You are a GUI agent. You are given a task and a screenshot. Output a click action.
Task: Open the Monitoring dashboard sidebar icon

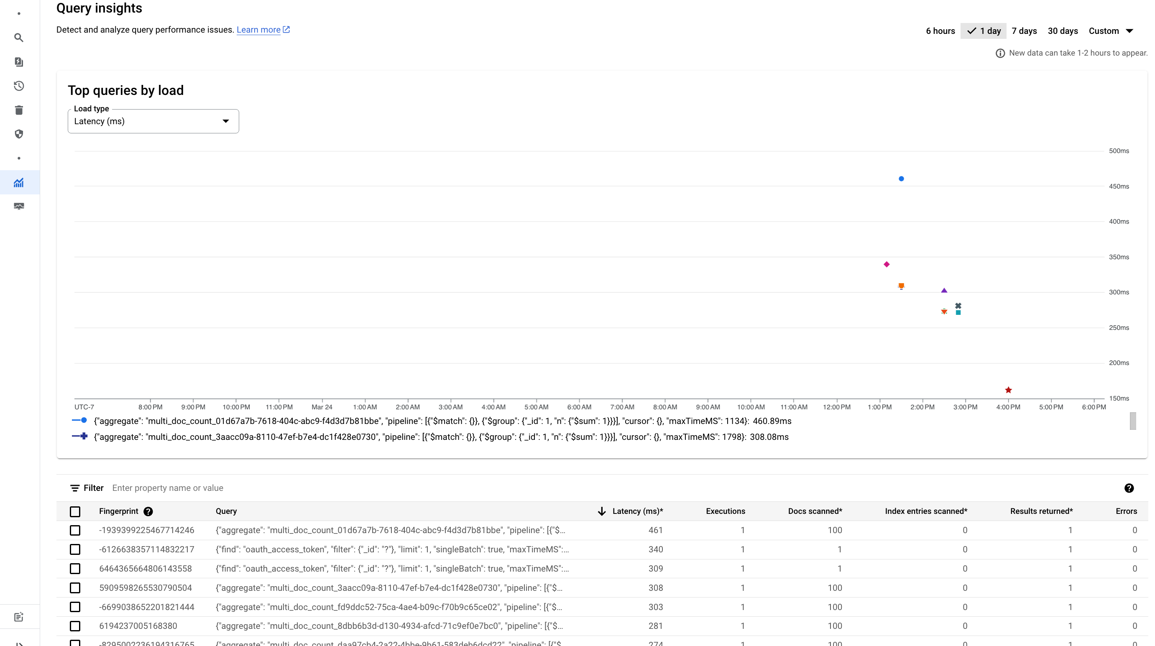pos(19,206)
